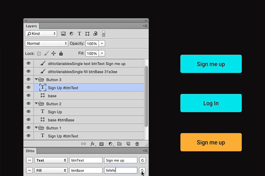The image size is (265, 176).
Task: Click the orange Sign me up button
Action: (211, 142)
